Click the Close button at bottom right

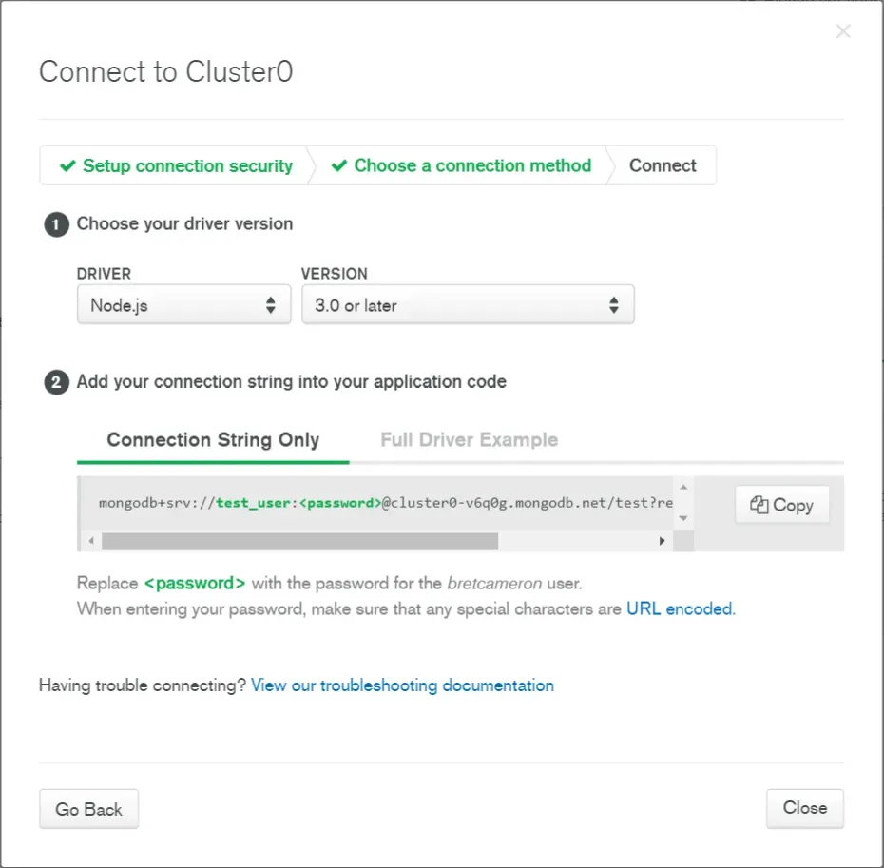(804, 808)
